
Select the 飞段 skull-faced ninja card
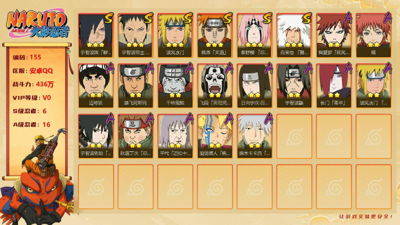[215, 85]
